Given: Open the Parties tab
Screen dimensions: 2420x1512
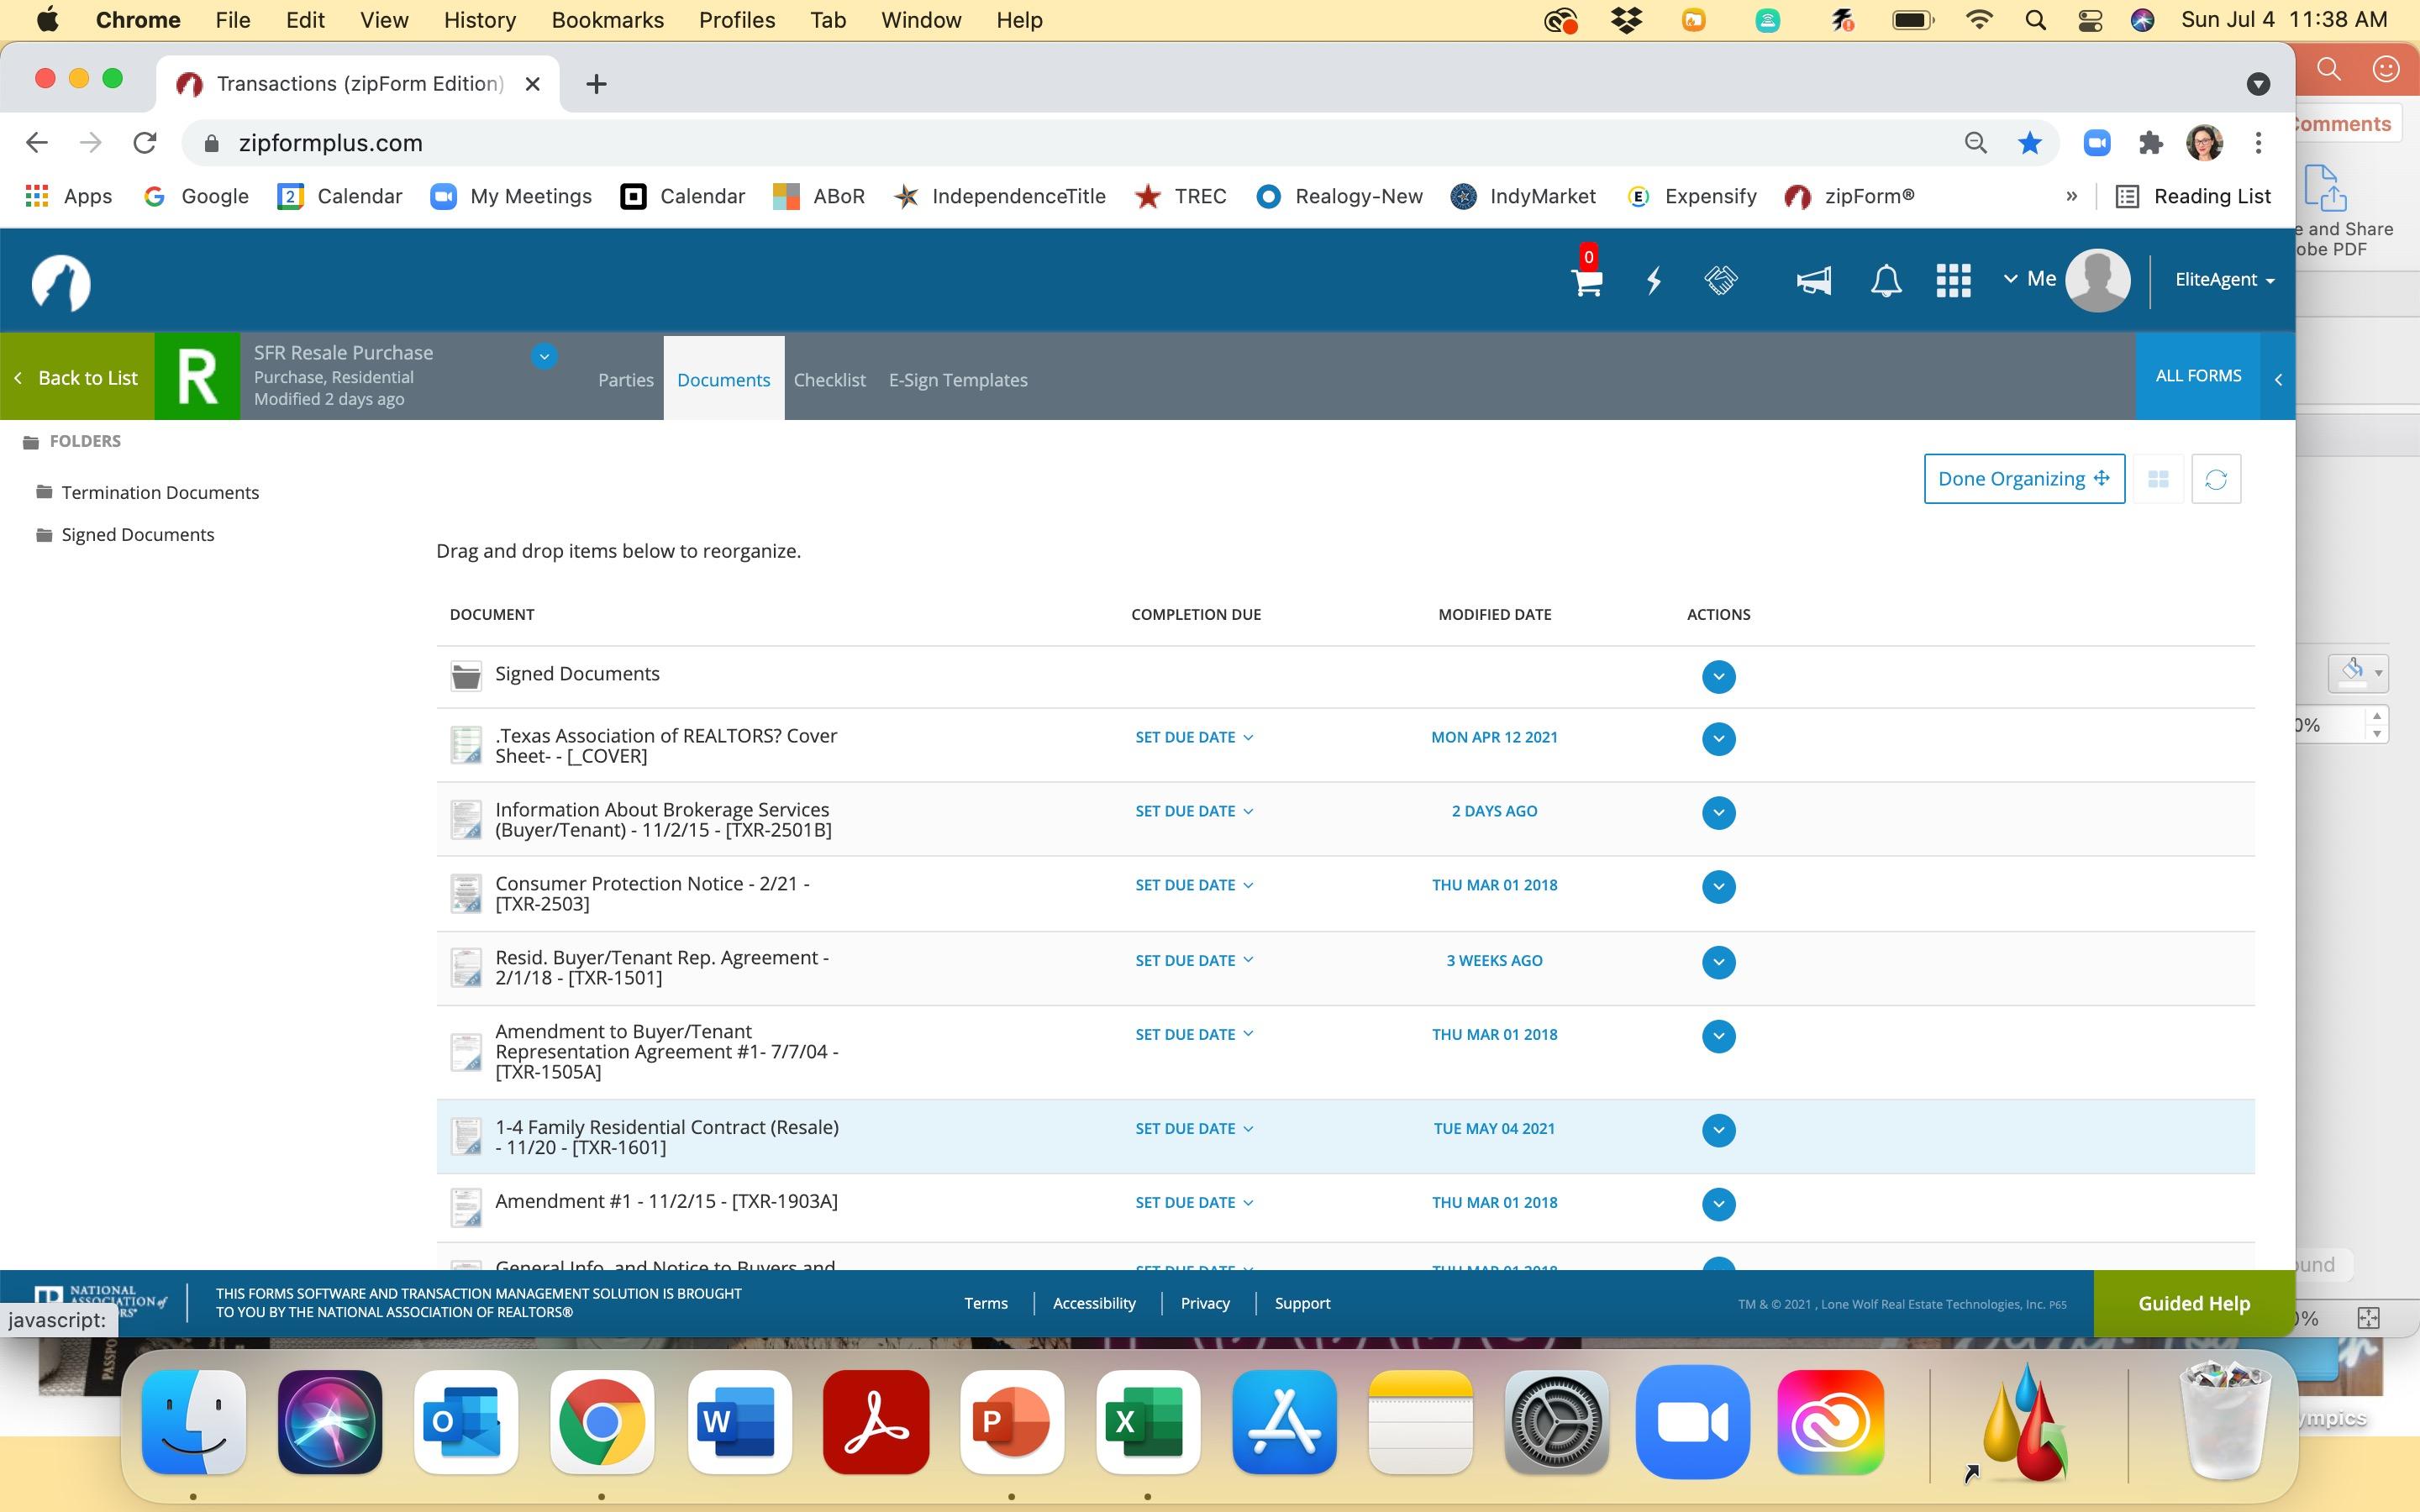Looking at the screenshot, I should (x=625, y=380).
